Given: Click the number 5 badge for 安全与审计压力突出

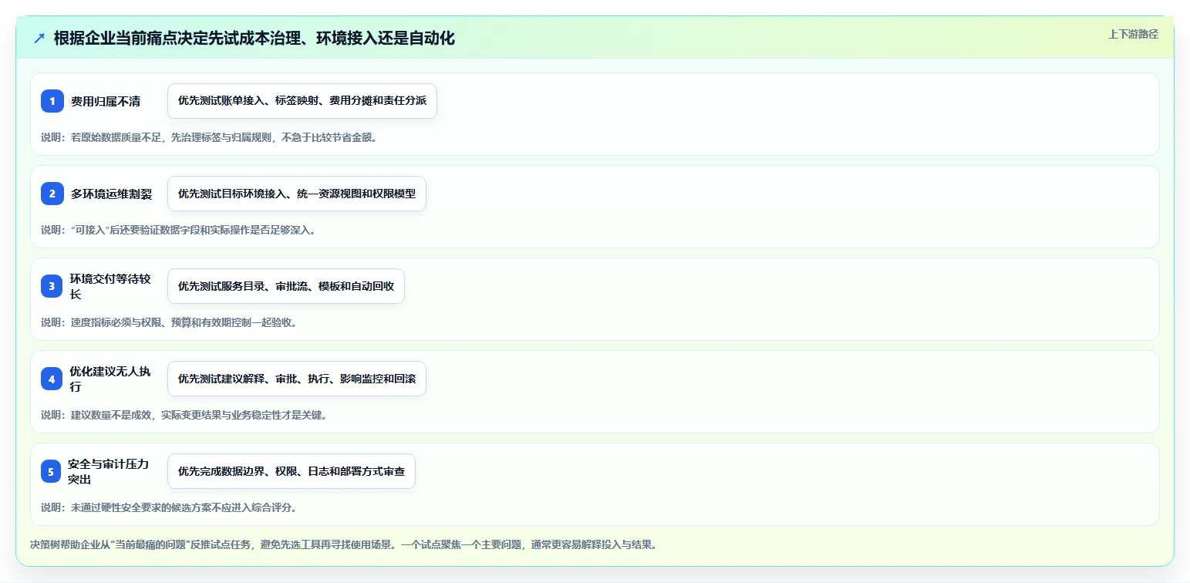Looking at the screenshot, I should point(52,471).
